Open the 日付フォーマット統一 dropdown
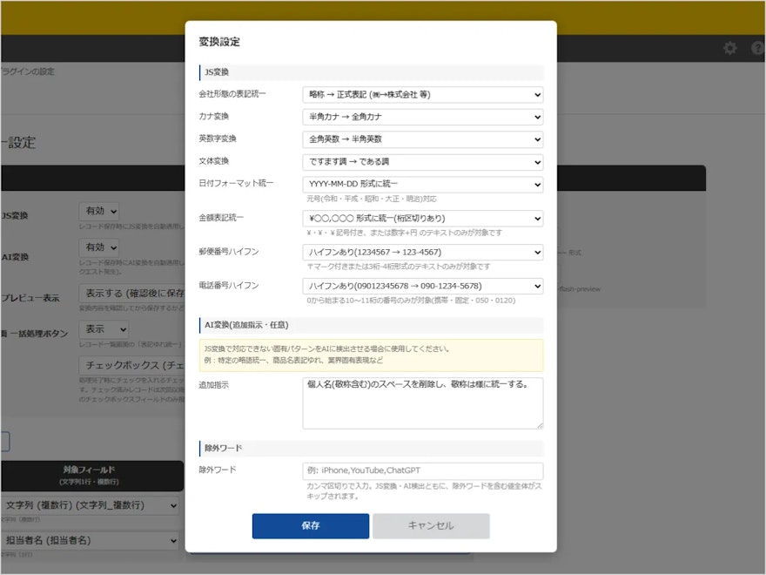This screenshot has width=766, height=575. tap(422, 185)
